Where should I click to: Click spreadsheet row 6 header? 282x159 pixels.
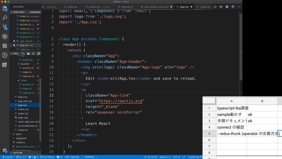pos(209,140)
